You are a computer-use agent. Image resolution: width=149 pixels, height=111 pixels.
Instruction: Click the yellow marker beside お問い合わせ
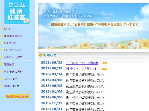[x=2, y=86]
